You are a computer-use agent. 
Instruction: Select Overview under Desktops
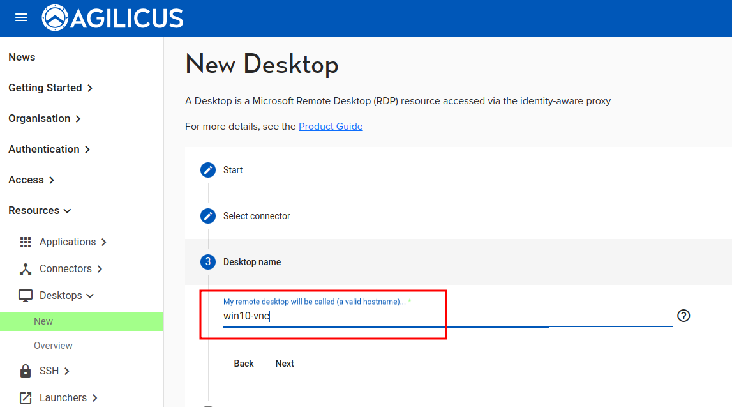point(53,346)
